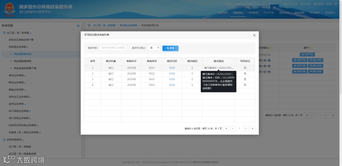
Task: Go to next page in dialog pagination
Action: 246,129
